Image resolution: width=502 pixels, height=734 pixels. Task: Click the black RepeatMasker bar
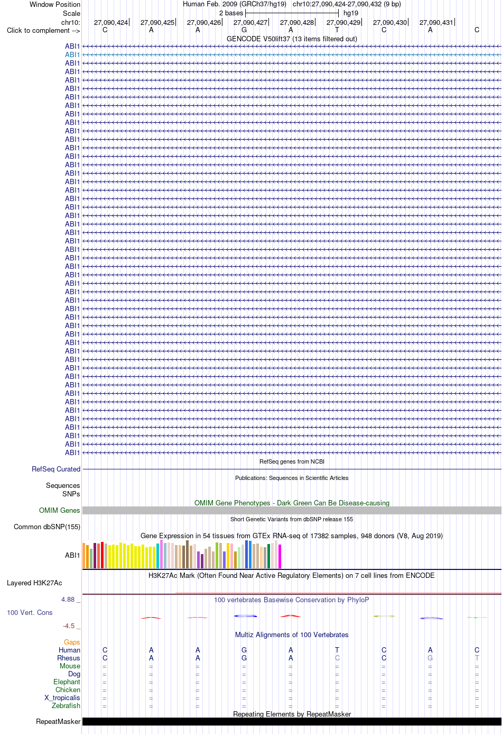click(292, 721)
